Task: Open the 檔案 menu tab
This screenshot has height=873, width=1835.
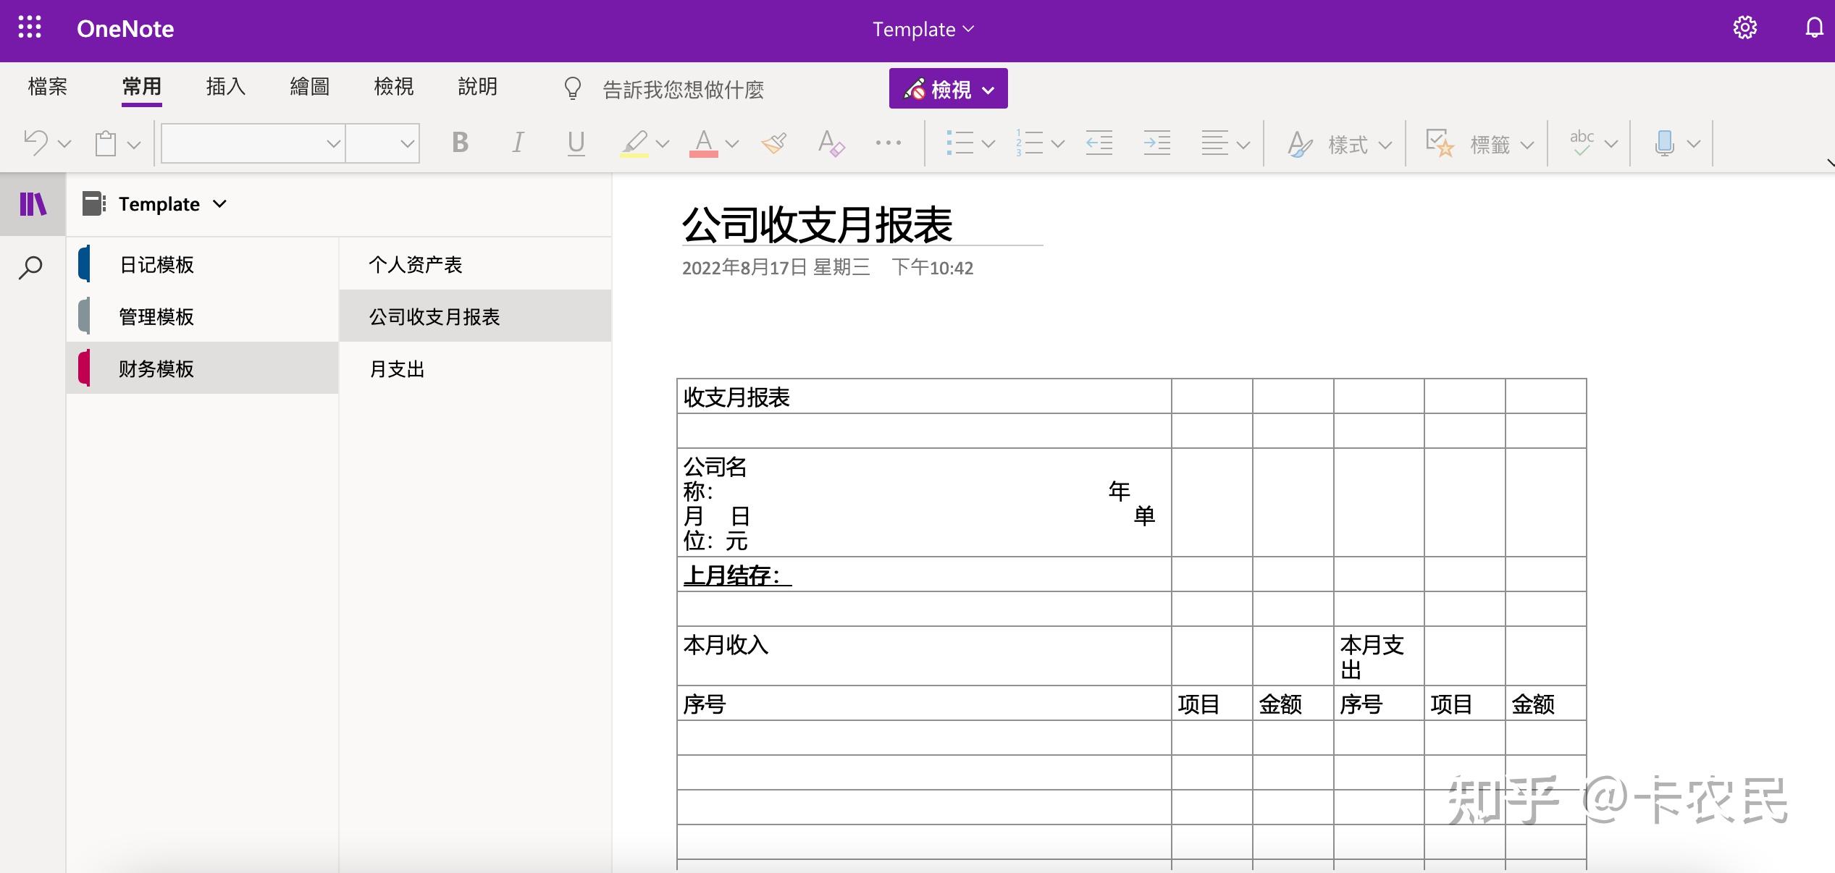Action: [x=48, y=87]
